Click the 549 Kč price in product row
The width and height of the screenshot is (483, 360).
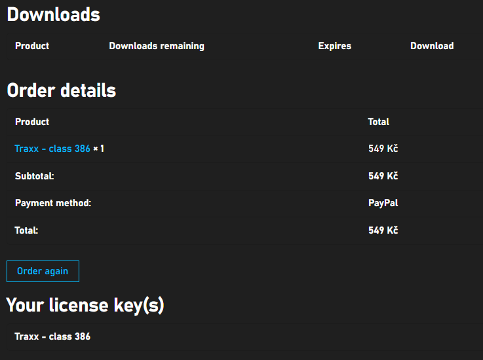[383, 149]
